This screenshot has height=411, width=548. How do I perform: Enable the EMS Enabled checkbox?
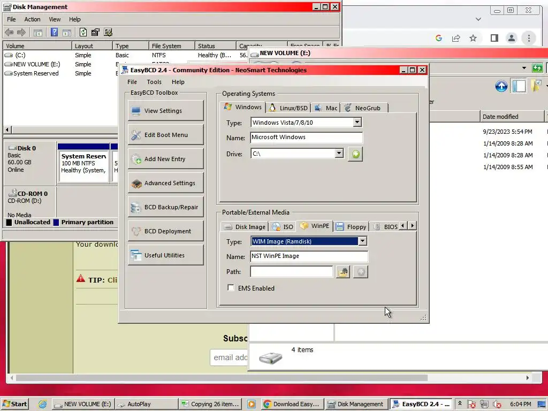[231, 287]
